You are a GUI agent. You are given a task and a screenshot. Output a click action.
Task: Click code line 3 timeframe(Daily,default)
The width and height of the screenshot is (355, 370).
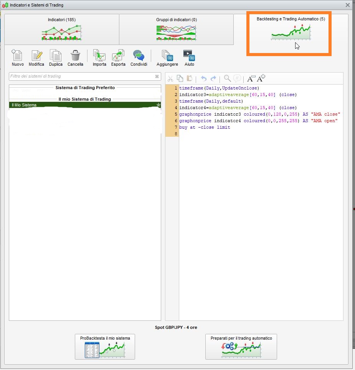pyautogui.click(x=211, y=101)
